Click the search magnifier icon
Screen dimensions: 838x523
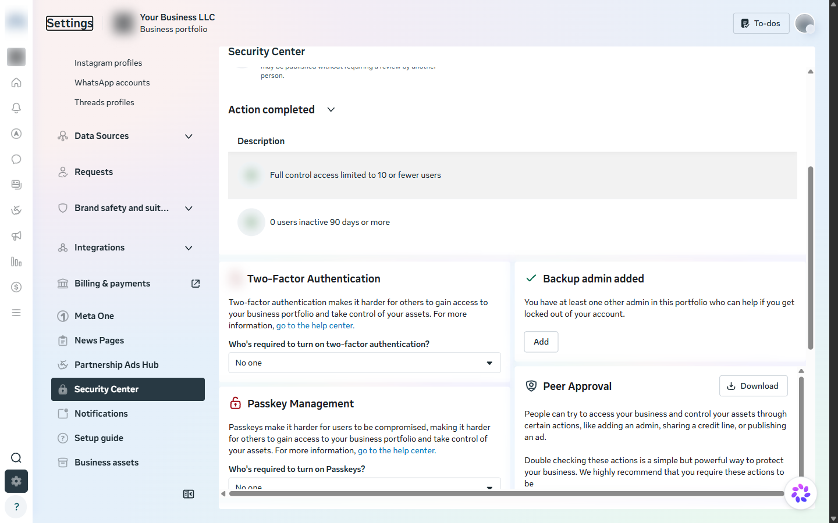[x=16, y=458]
